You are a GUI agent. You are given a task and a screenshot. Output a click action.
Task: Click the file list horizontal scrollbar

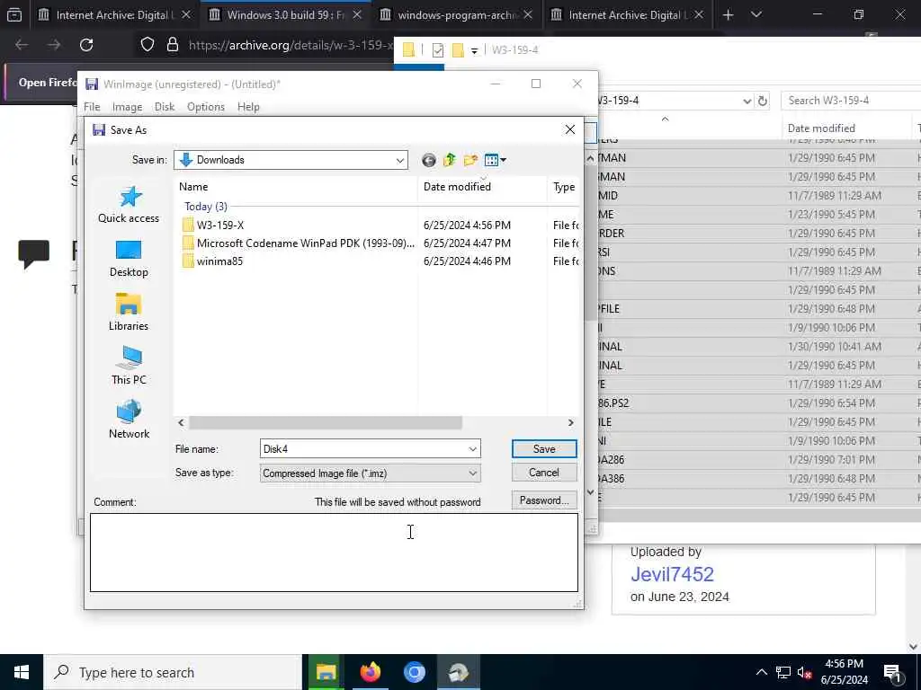(326, 423)
